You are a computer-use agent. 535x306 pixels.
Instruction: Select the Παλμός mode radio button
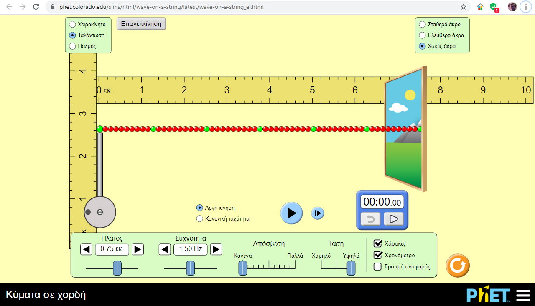pyautogui.click(x=72, y=46)
